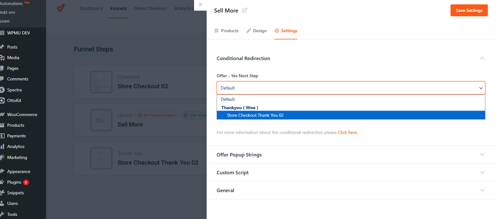
Task: Click the CartFlows logo icon
Action: 61,8
